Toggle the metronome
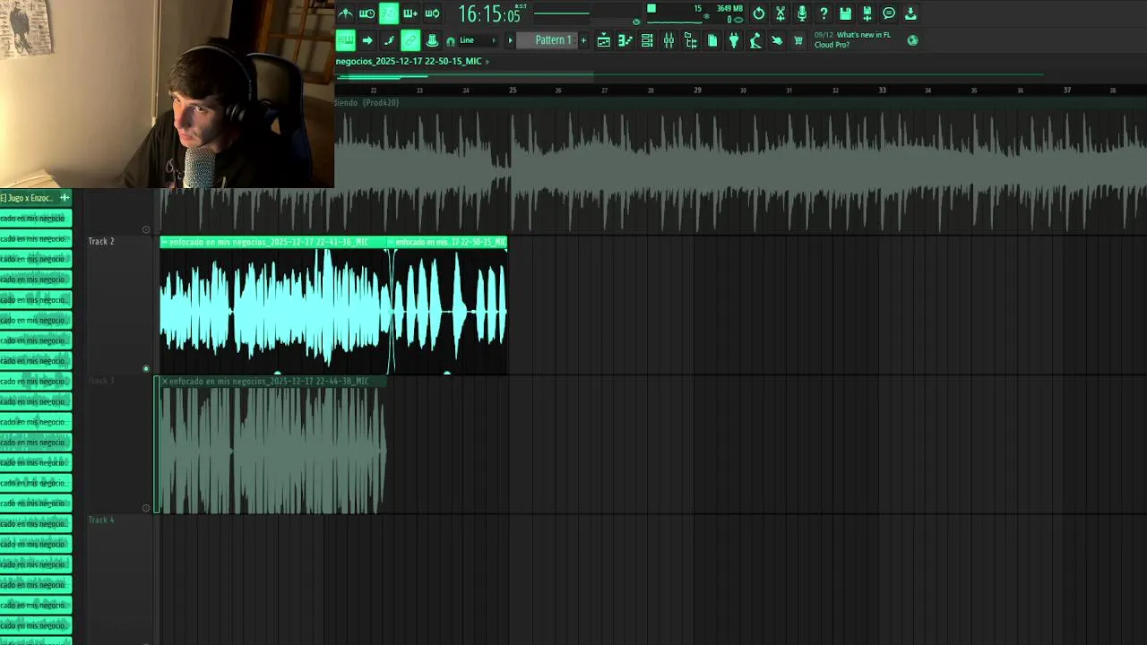 pos(345,13)
